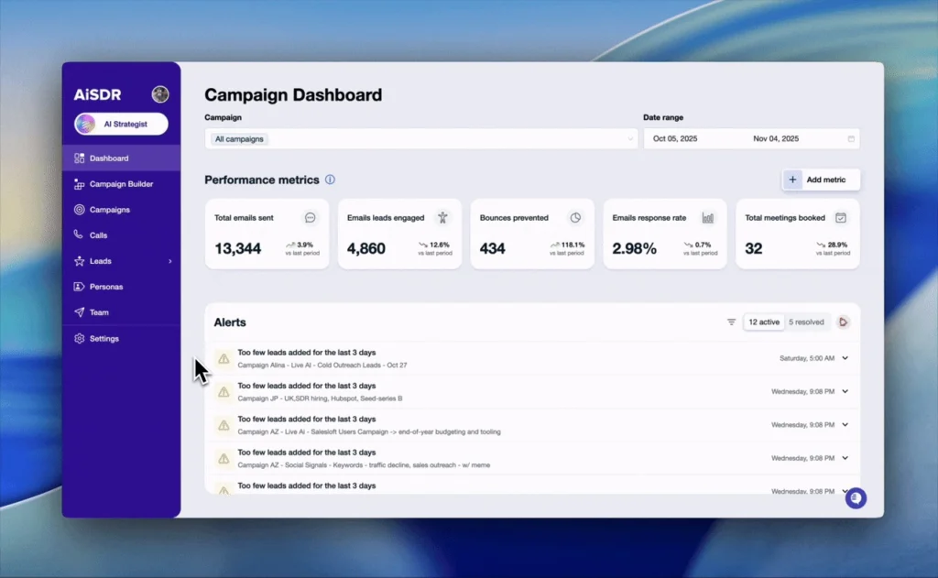This screenshot has height=578, width=938.
Task: Click the Add metric button
Action: click(821, 180)
